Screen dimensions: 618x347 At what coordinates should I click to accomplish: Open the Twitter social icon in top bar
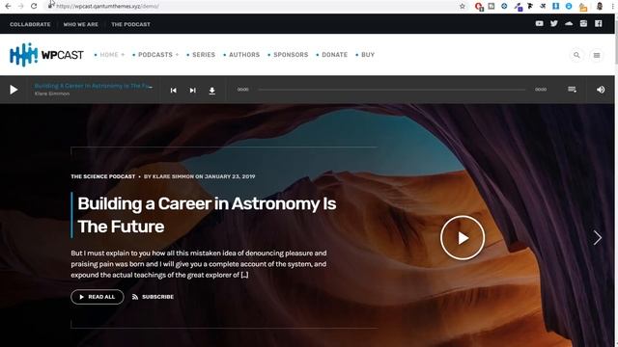553,23
